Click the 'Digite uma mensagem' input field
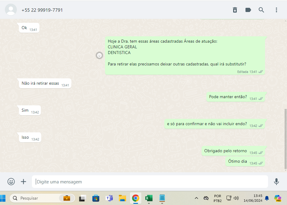The width and height of the screenshot is (287, 205). pos(150,182)
